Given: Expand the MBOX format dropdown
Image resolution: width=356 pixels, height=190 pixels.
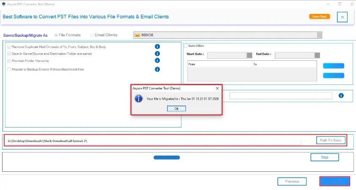Looking at the screenshot, I should [320, 35].
